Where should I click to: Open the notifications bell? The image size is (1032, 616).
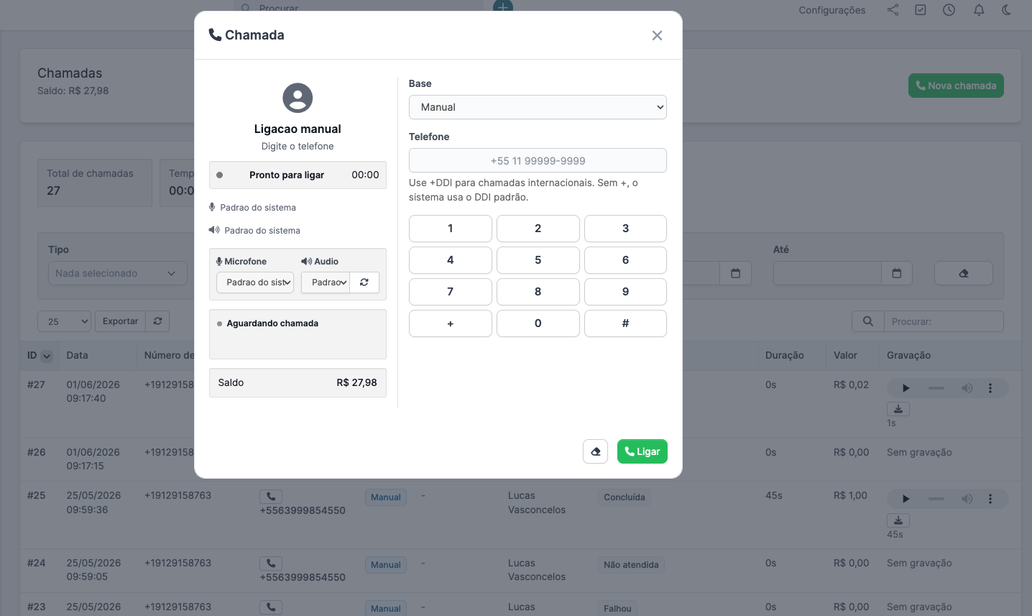[979, 10]
